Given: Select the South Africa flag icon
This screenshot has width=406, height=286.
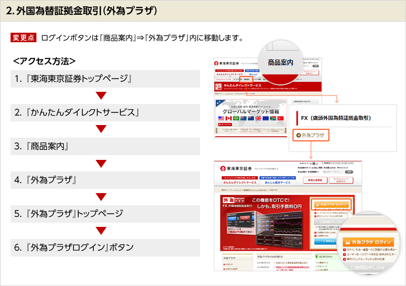Looking at the screenshot, I should click(273, 118).
